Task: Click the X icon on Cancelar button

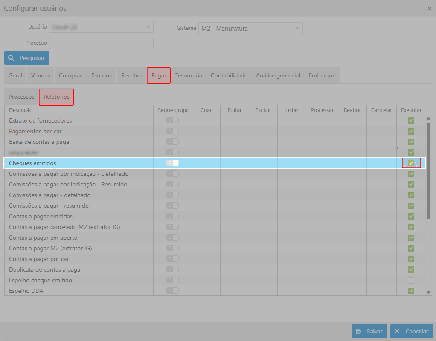Action: coord(398,331)
